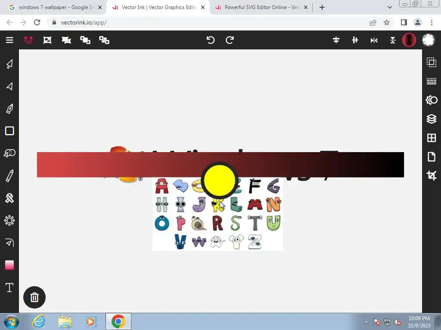Click the yellow circle on canvas

tap(219, 180)
